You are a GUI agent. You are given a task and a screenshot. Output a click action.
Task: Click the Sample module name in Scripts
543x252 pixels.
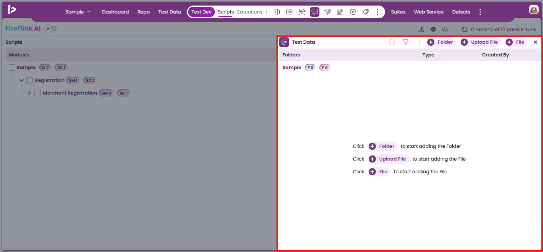(x=26, y=68)
